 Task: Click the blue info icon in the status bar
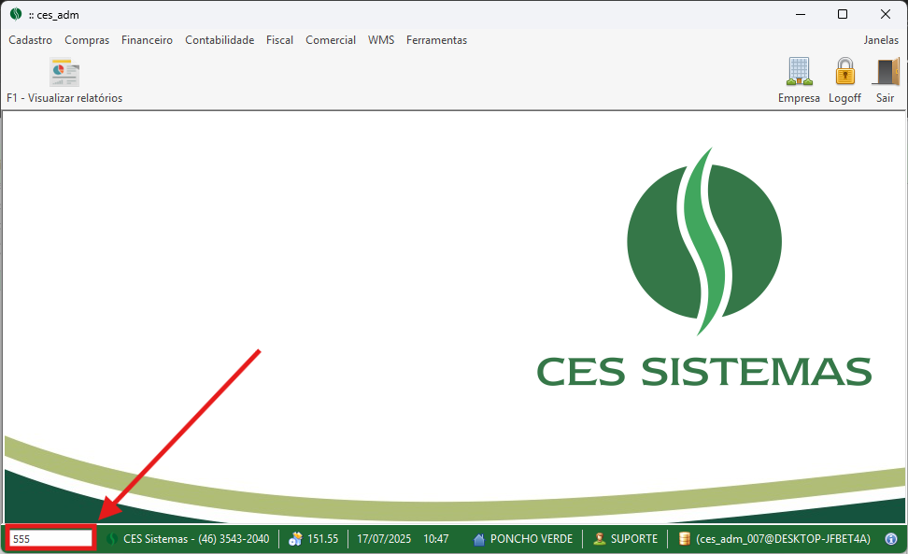[891, 539]
